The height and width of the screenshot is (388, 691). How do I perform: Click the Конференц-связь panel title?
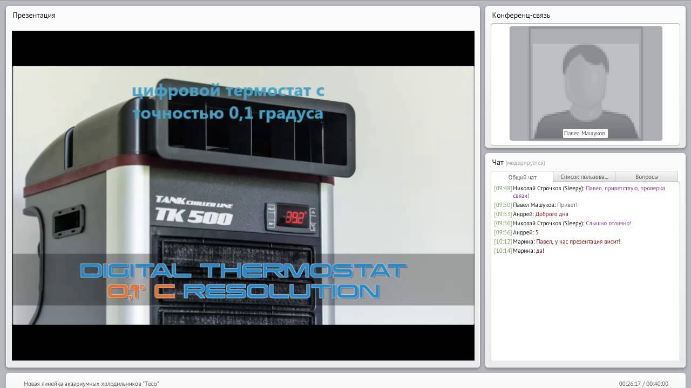tap(521, 15)
